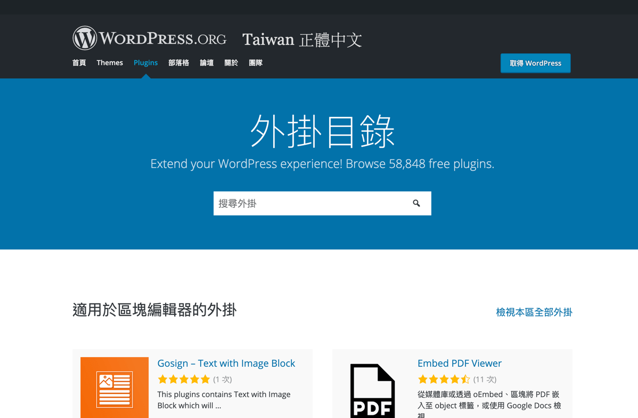
Task: Click the 取得 WordPress button
Action: tap(535, 63)
